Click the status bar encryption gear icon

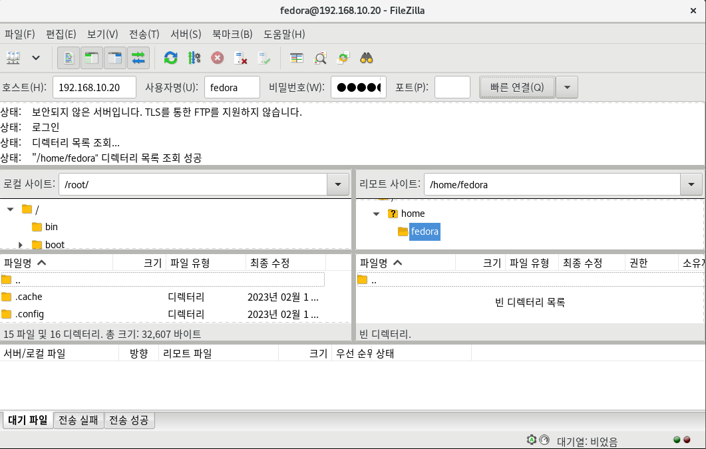coord(532,440)
